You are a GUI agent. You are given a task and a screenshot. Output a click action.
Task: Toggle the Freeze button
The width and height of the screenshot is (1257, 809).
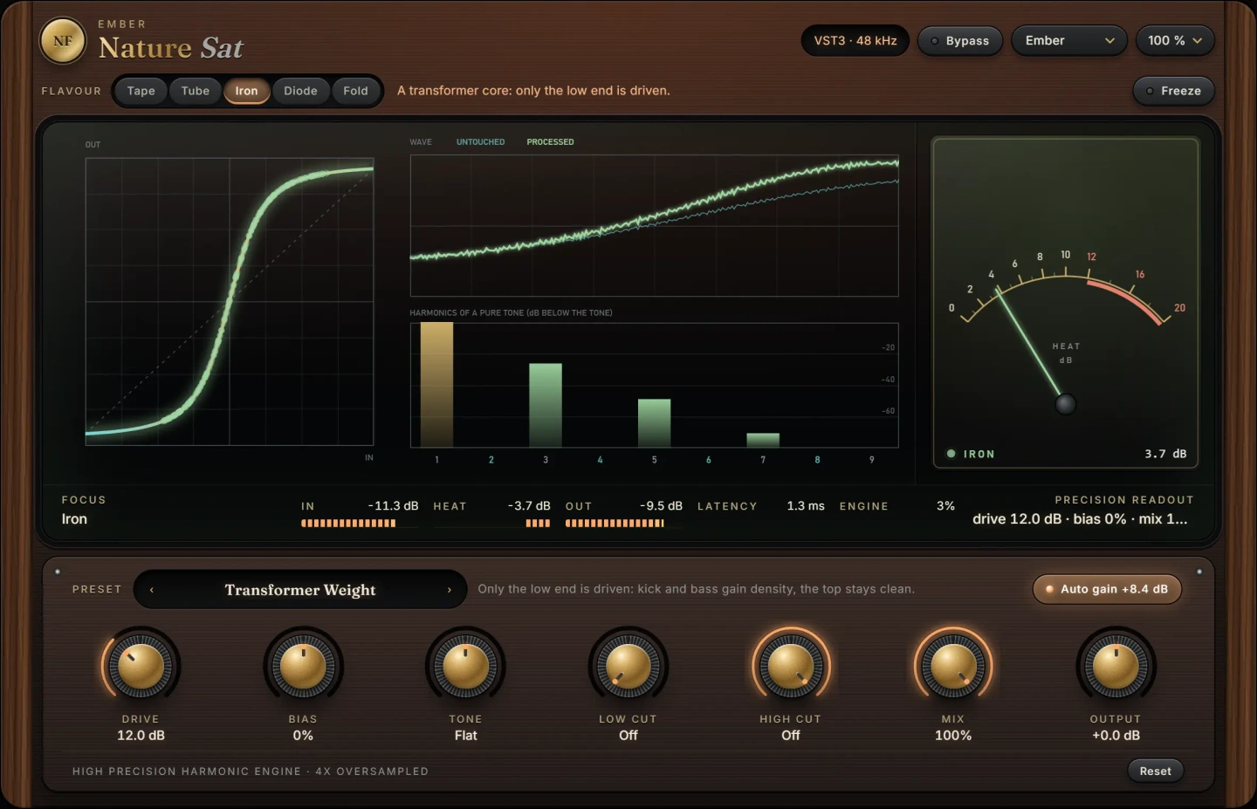[1173, 91]
